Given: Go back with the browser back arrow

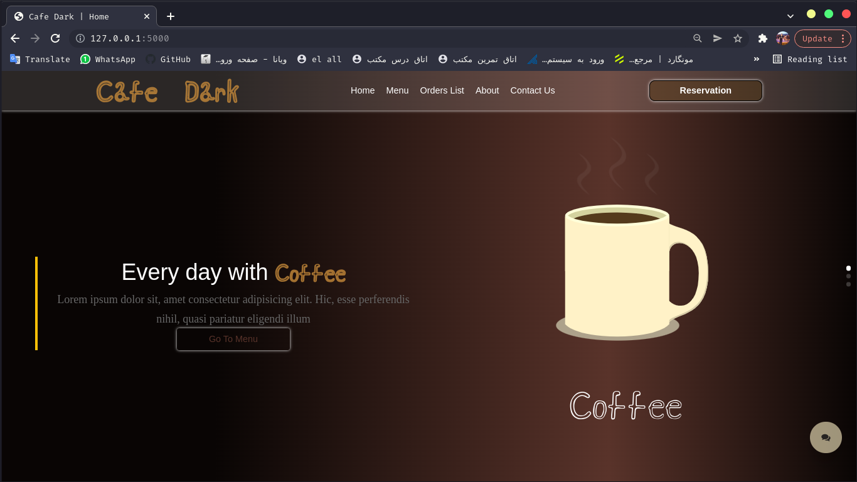Looking at the screenshot, I should point(15,38).
